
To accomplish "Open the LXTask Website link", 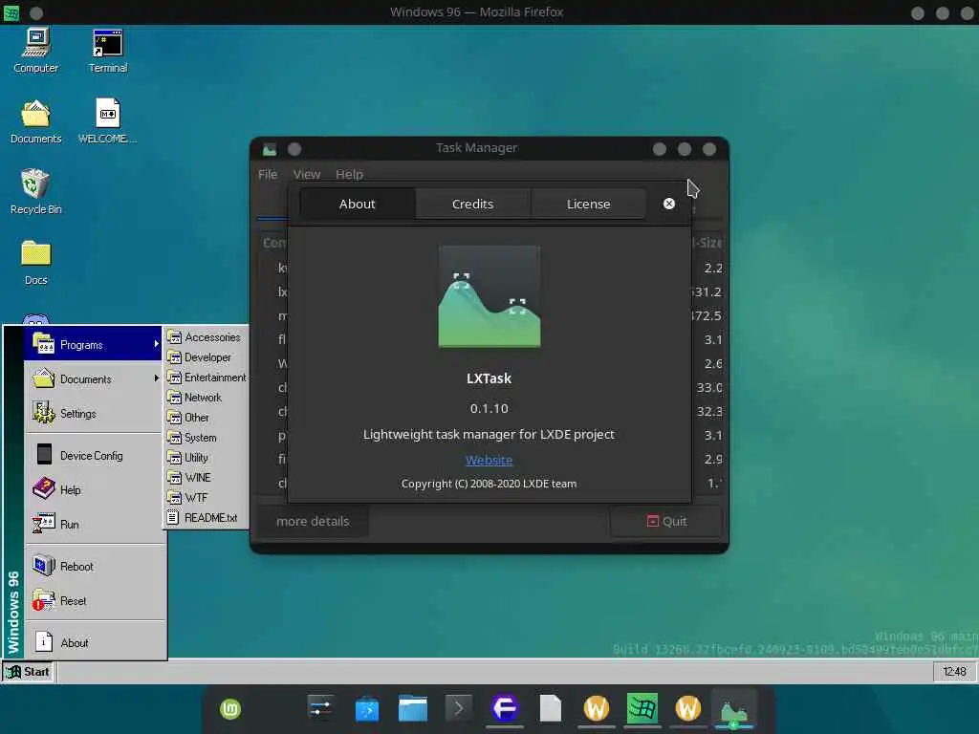I will coord(489,460).
